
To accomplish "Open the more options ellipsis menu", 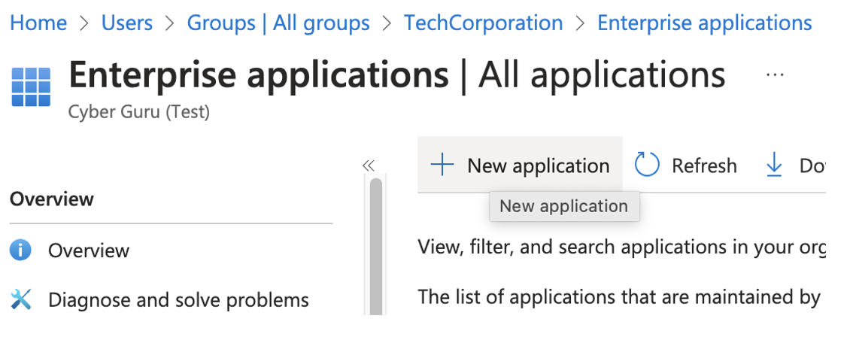I will click(776, 74).
